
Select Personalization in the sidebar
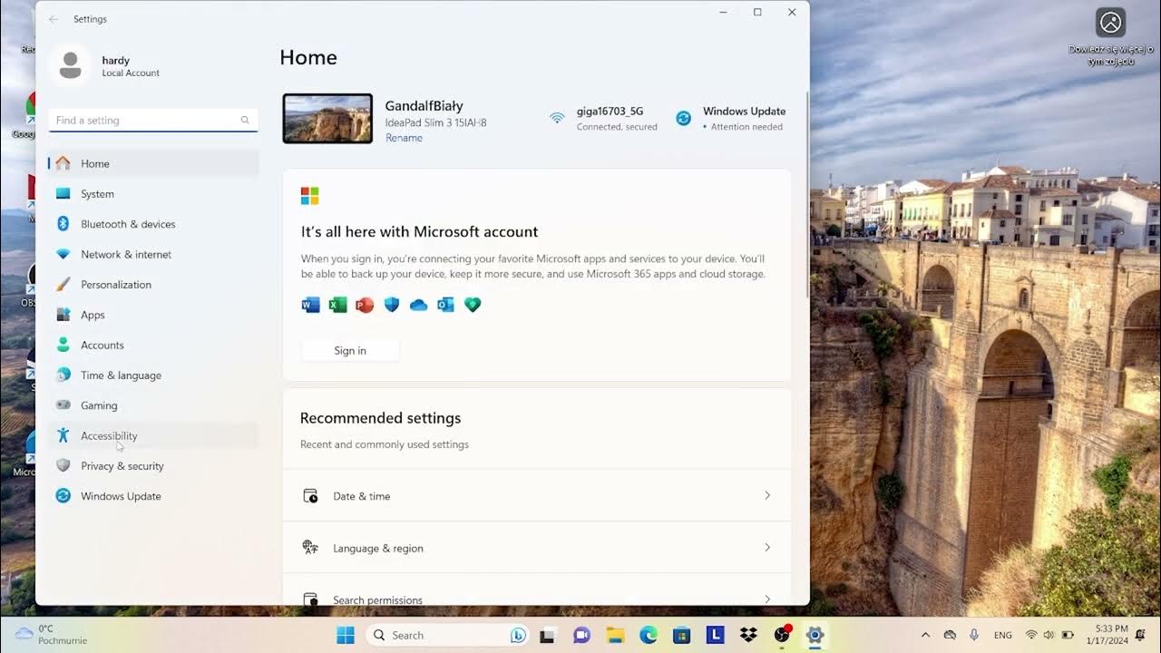(x=116, y=284)
